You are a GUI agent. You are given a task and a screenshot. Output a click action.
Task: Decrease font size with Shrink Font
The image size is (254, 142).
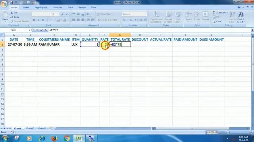coord(67,14)
